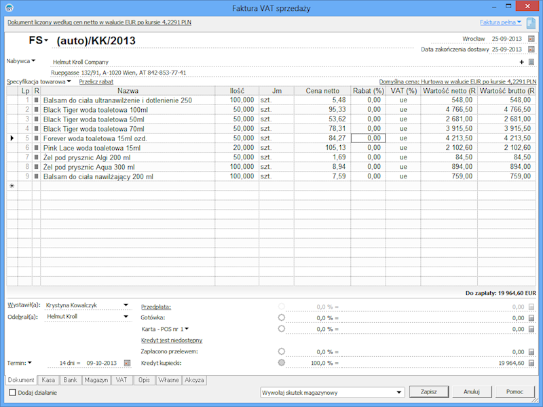Viewport: 543px width, 407px height.
Task: Select Karta - POS nr 1 radio button
Action: tap(282, 328)
